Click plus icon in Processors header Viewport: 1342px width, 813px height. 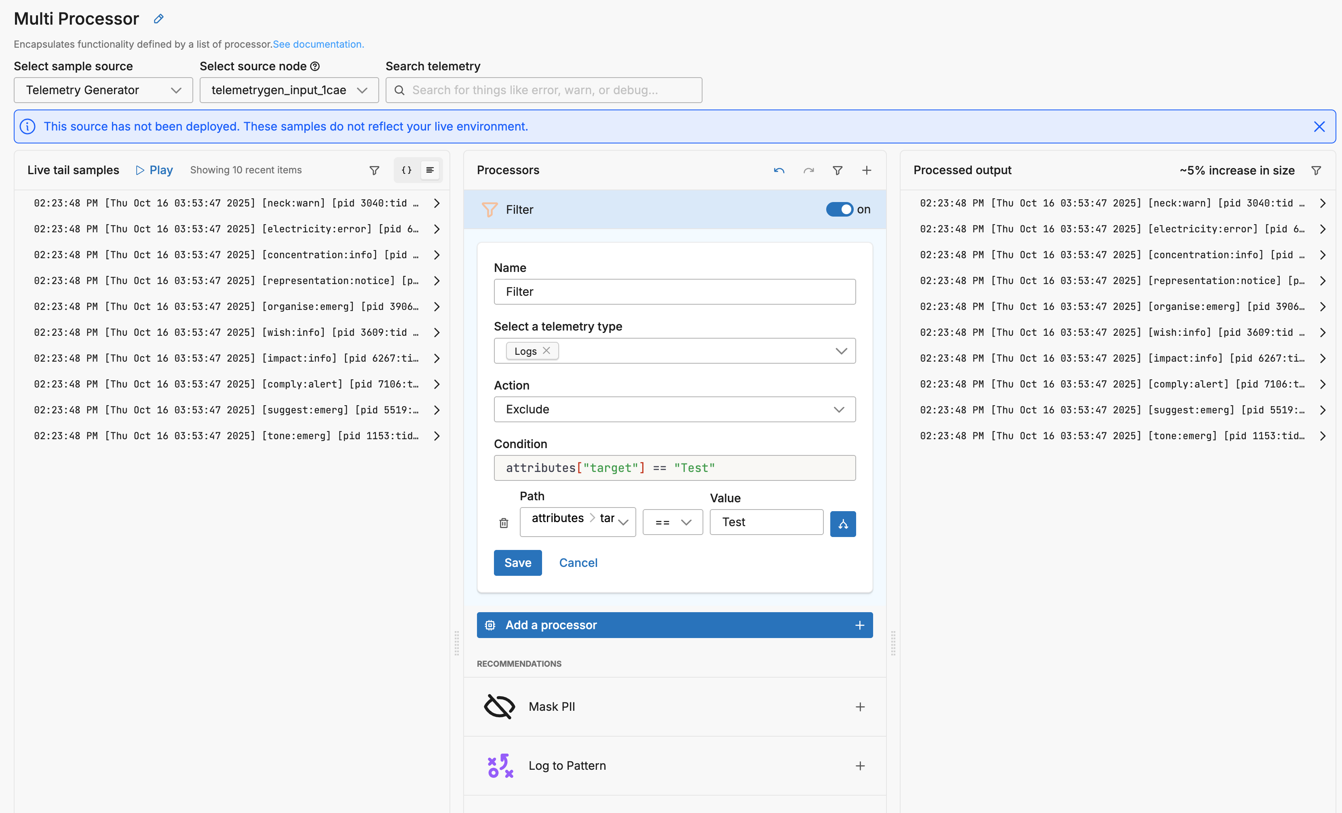tap(867, 171)
